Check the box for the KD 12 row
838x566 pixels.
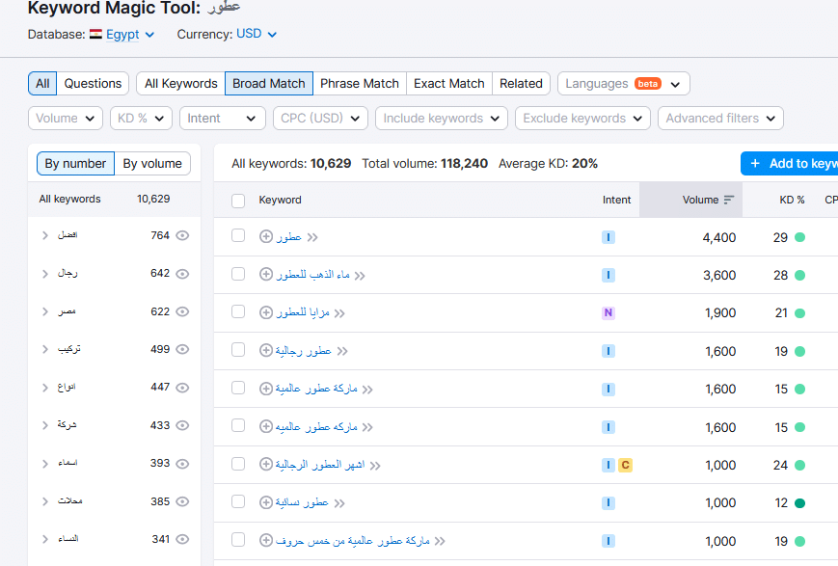tap(238, 501)
